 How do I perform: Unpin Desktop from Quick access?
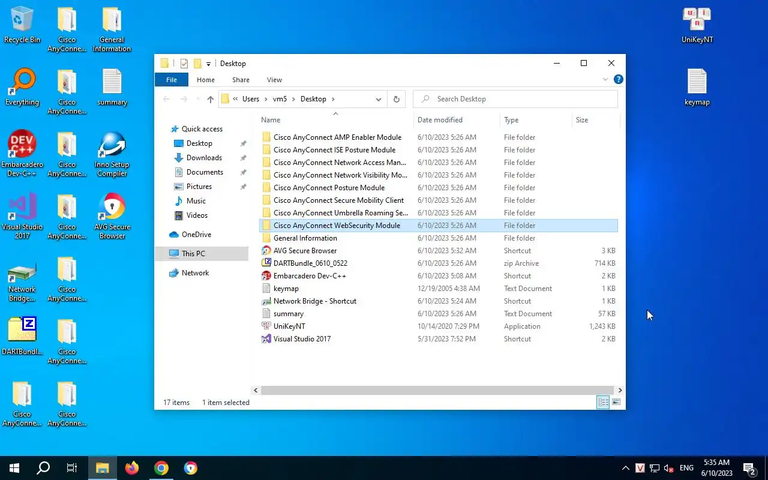pyautogui.click(x=243, y=143)
